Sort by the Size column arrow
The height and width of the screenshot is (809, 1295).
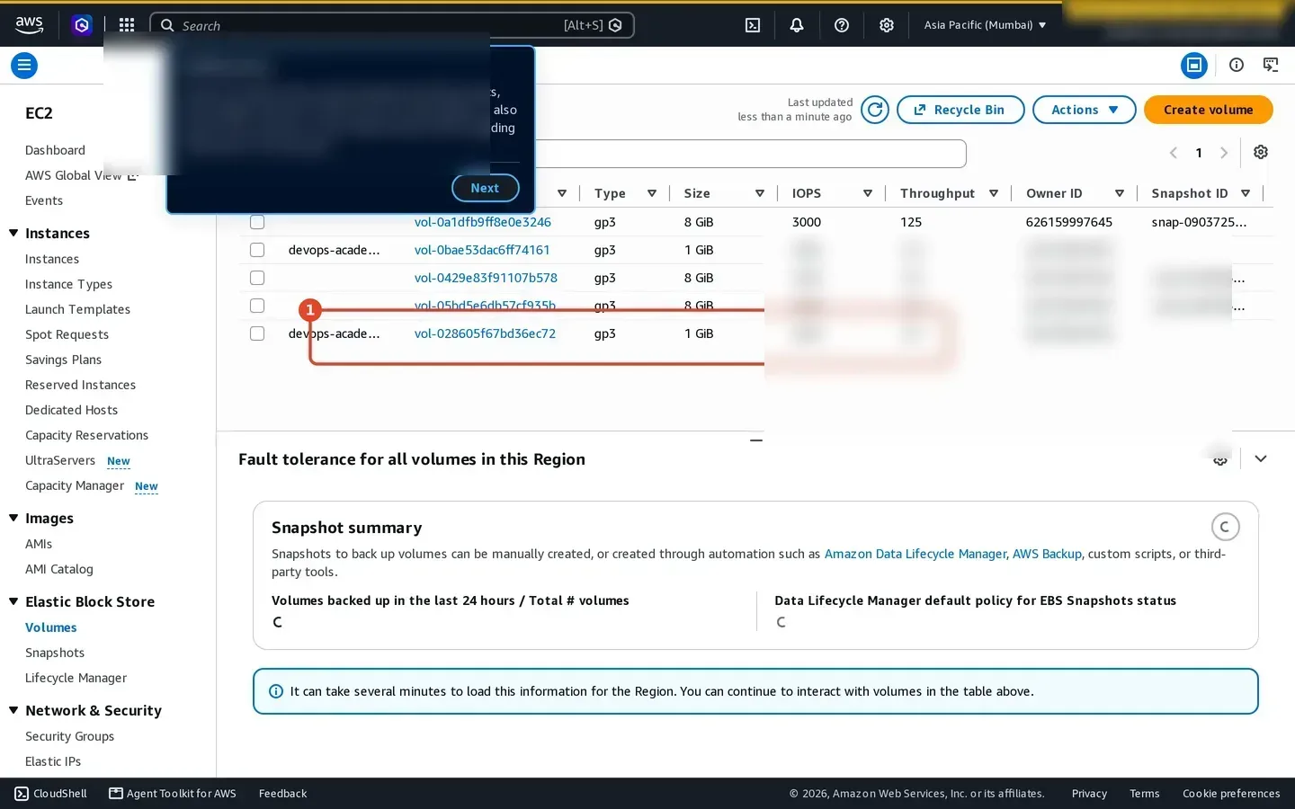(760, 193)
